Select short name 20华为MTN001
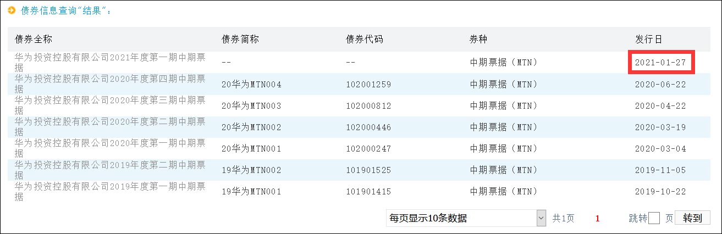Image resolution: width=722 pixels, height=234 pixels. click(x=251, y=148)
